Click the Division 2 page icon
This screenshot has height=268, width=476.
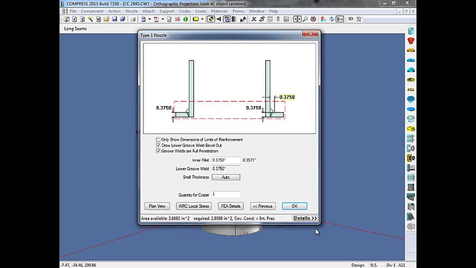pos(83,19)
